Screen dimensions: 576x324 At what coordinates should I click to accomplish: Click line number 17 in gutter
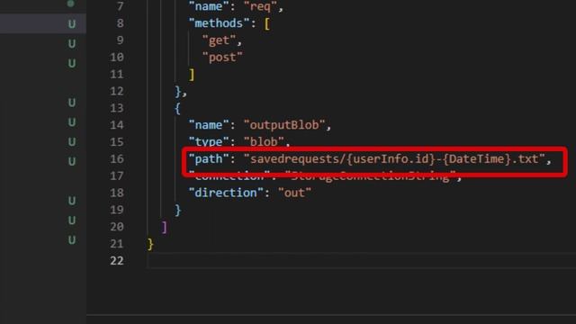[x=117, y=176]
